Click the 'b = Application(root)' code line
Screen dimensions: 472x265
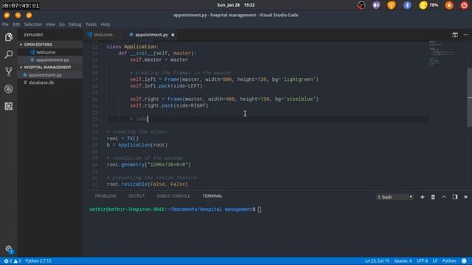pyautogui.click(x=137, y=145)
